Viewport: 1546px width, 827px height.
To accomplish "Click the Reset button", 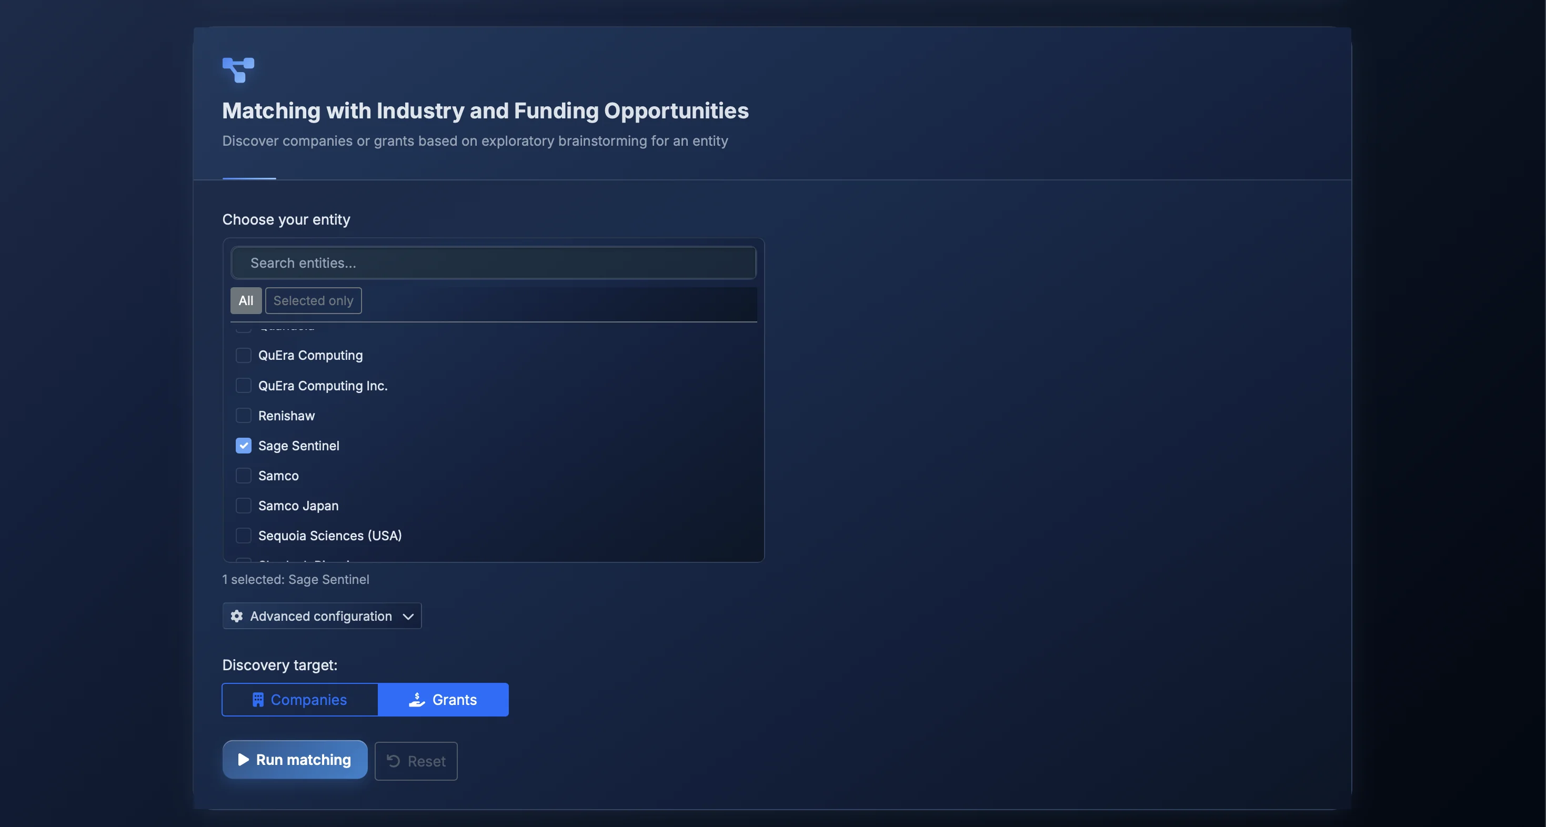I will (416, 761).
